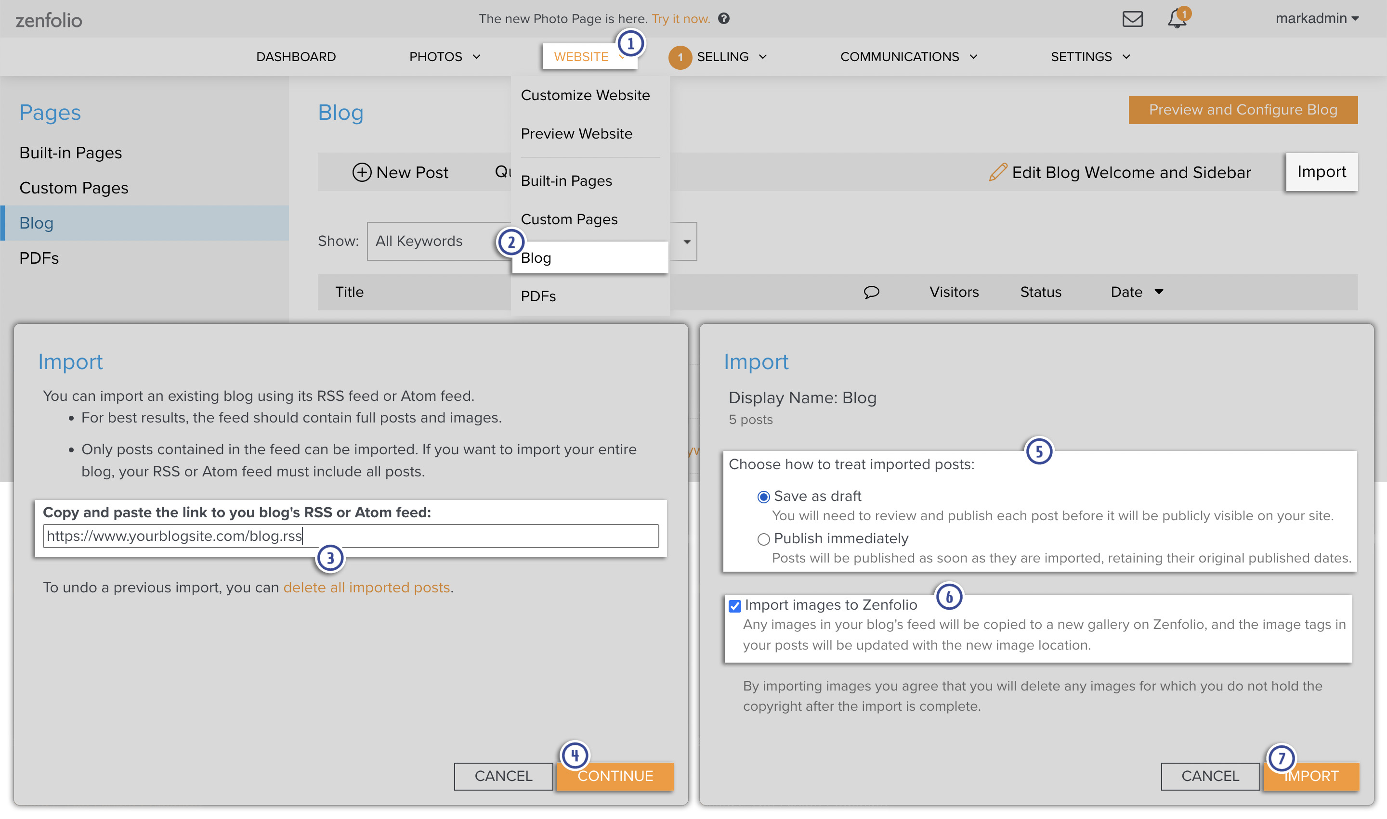Screen dimensions: 1387x819
Task: Choose Custom Pages in Website menu
Action: (x=569, y=219)
